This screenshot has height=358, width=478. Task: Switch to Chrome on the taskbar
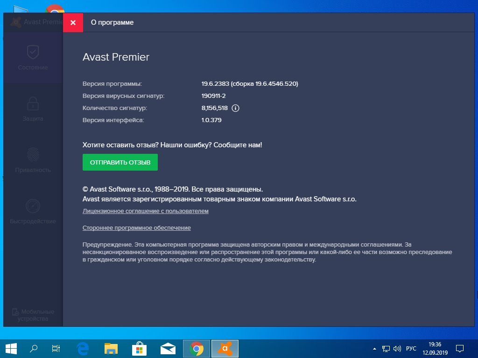click(x=197, y=349)
